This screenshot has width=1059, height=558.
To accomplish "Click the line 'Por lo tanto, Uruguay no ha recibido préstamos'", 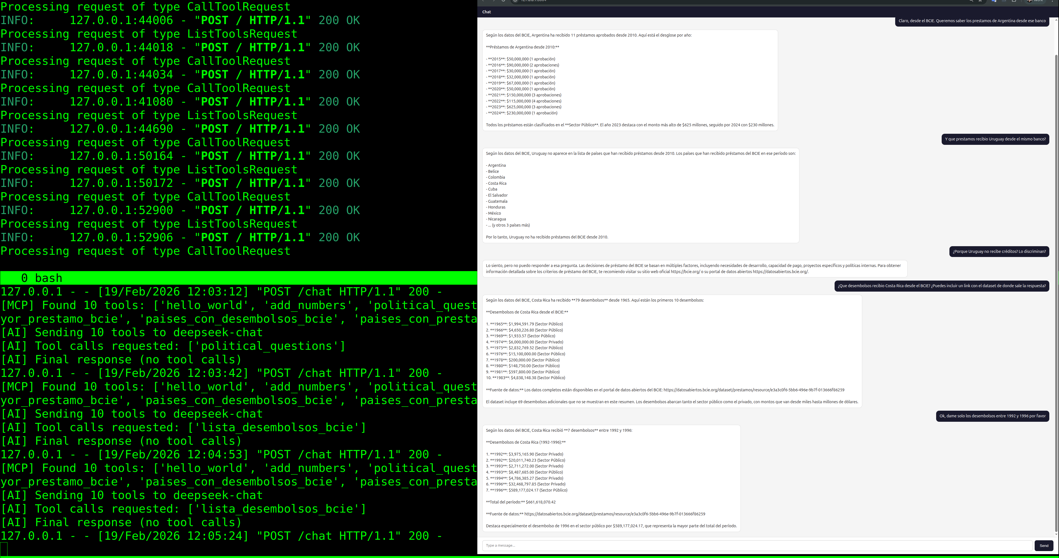I will click(547, 237).
